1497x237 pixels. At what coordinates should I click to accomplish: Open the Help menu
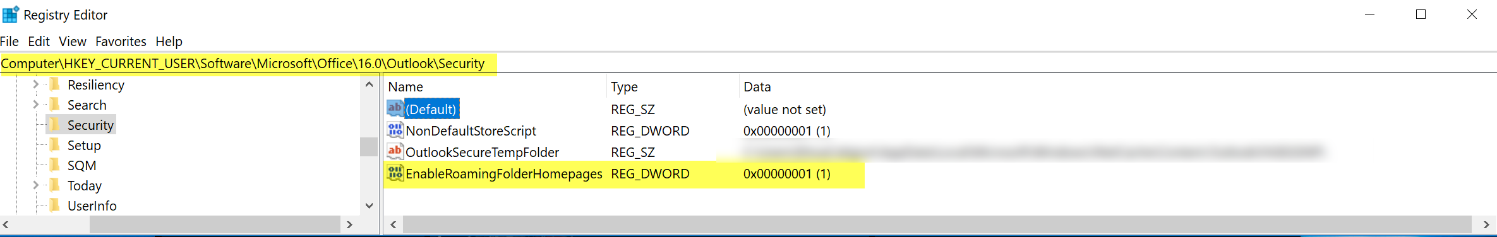pyautogui.click(x=169, y=42)
